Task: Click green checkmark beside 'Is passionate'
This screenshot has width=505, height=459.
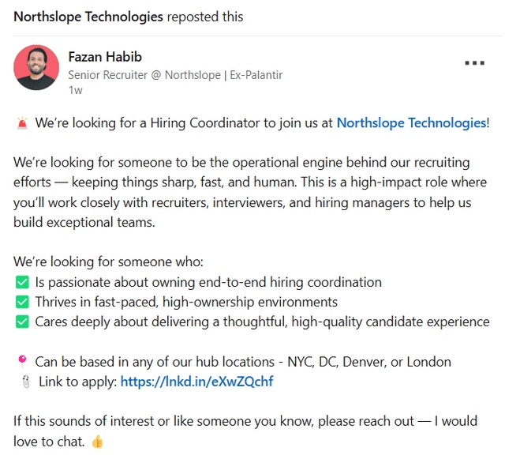Action: (22, 282)
